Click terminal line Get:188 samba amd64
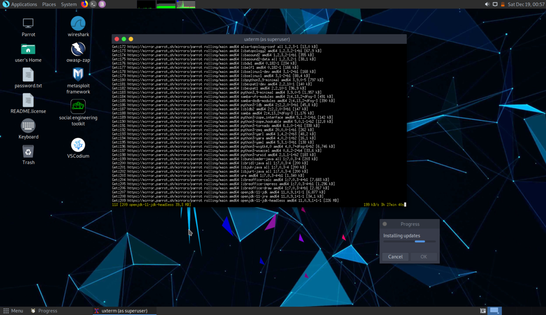This screenshot has width=546, height=315. tap(213, 113)
